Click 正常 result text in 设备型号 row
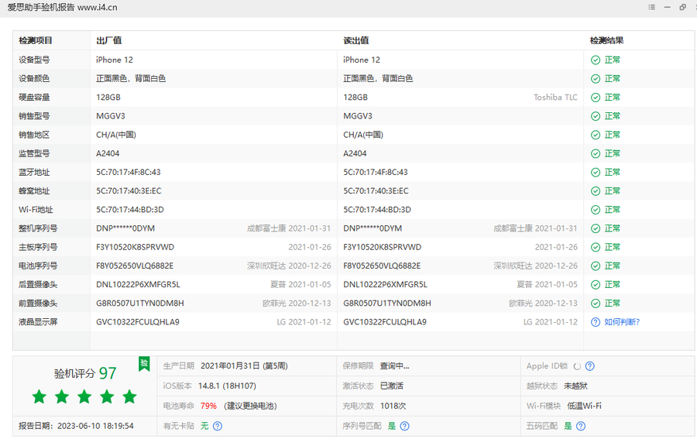The width and height of the screenshot is (697, 439). pyautogui.click(x=612, y=60)
